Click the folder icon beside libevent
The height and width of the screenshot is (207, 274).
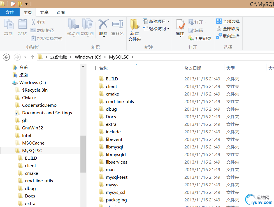(101, 139)
